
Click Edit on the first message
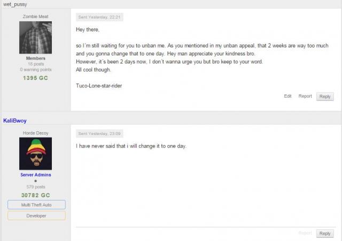(287, 96)
